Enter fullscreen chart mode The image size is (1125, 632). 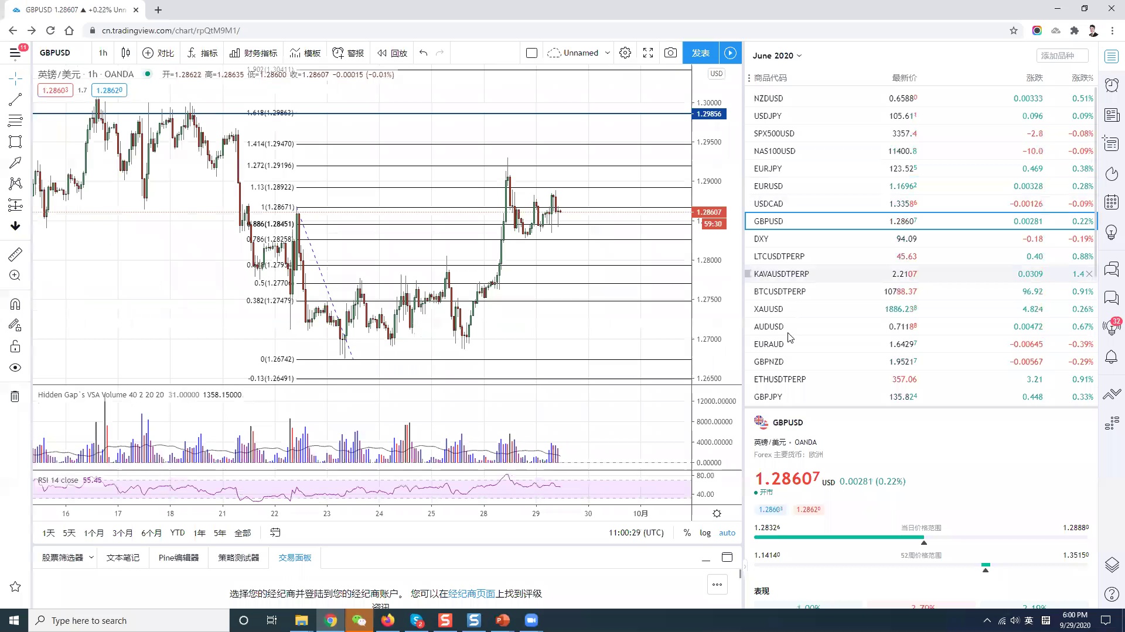pyautogui.click(x=648, y=53)
